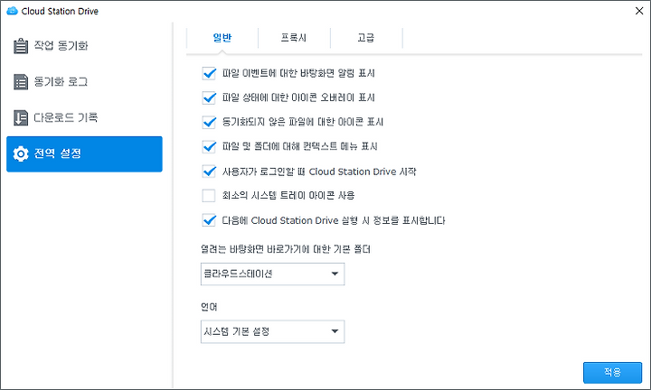Click the 동기화 로그 list icon

click(x=20, y=82)
